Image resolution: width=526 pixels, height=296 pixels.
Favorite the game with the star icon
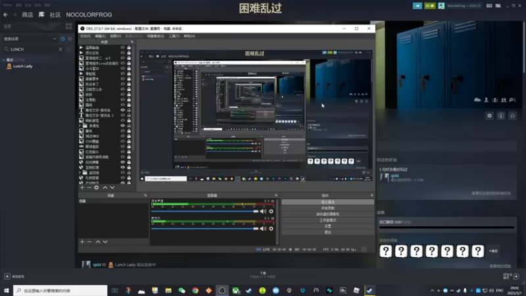coord(512,116)
